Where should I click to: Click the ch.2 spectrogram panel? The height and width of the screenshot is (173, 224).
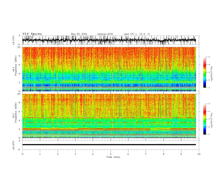(109, 116)
